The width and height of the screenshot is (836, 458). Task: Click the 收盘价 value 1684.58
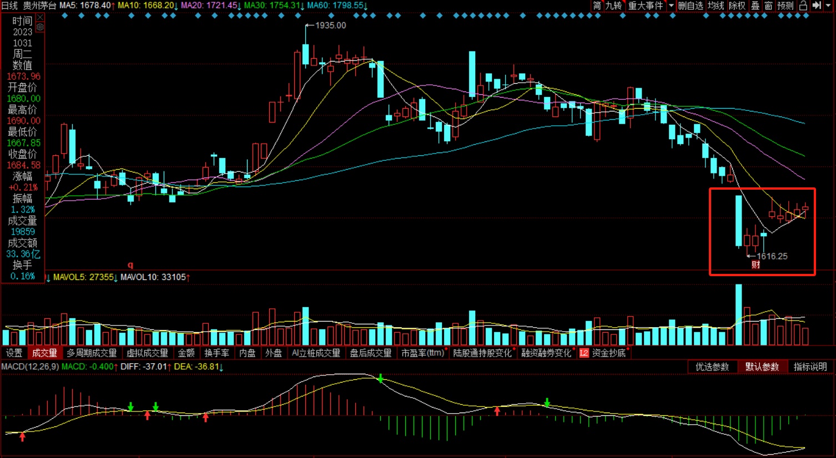(23, 165)
